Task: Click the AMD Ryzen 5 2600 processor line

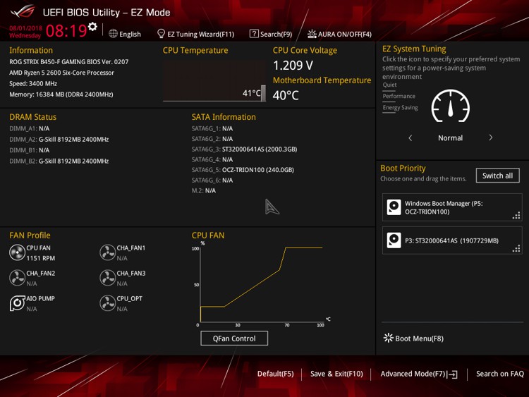Action: [62, 73]
